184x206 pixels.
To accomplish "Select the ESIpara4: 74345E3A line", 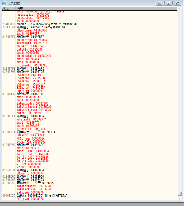I will [x=31, y=87].
